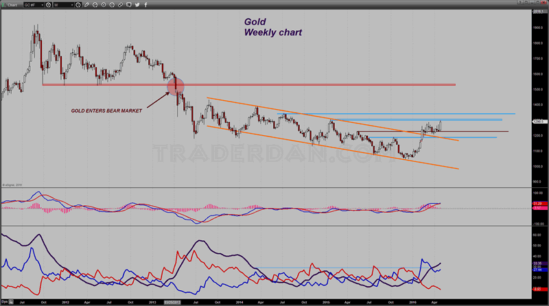Click the pin icon in window controls
Screen dimensions: 549x306
coord(526,2)
